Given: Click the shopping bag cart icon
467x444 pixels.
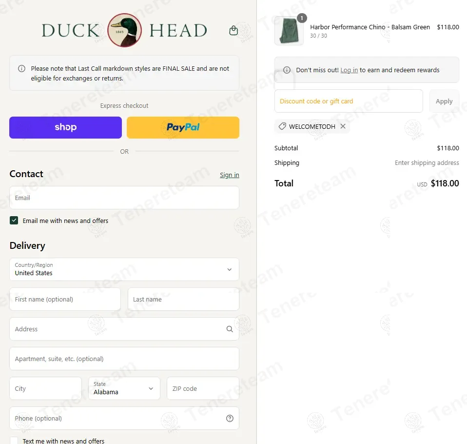Looking at the screenshot, I should [x=233, y=30].
